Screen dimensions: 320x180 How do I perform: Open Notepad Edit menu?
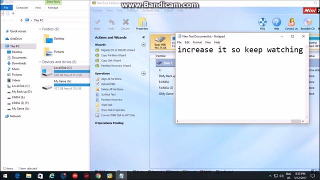click(x=187, y=42)
